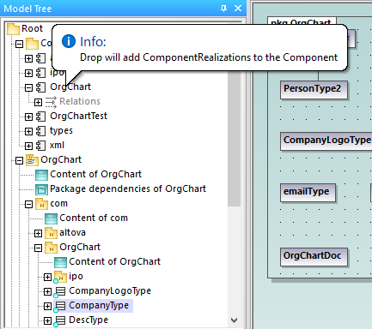Click the emailType class in the diagram

pos(308,193)
